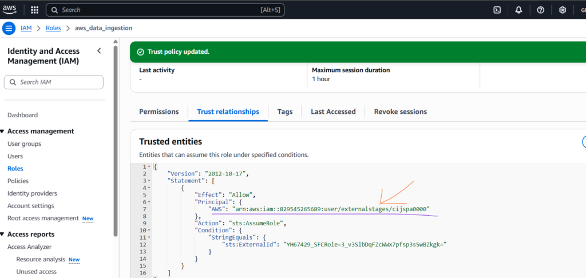Image resolution: width=586 pixels, height=278 pixels.
Task: Click the Trusted entities heading
Action: pos(171,142)
